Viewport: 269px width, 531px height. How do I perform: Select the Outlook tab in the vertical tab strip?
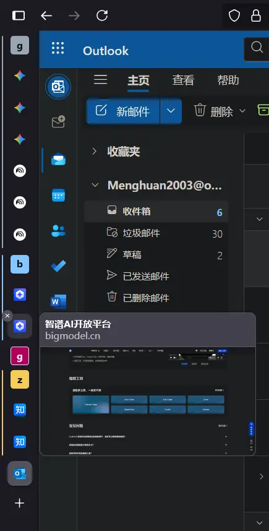coord(20,473)
